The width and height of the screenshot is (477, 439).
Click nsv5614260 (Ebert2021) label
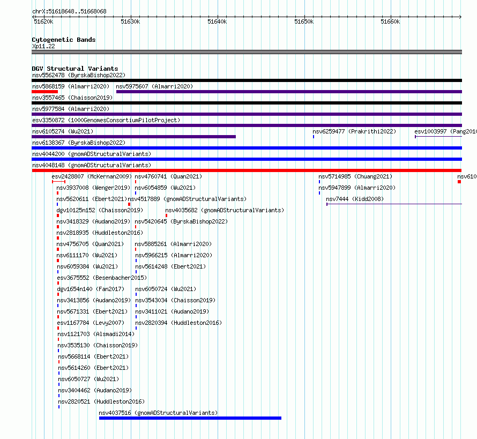(x=93, y=368)
